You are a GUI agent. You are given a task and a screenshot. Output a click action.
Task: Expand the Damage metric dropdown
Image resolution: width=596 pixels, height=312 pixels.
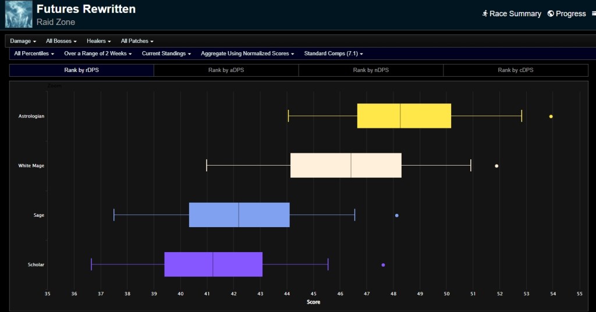pos(23,41)
